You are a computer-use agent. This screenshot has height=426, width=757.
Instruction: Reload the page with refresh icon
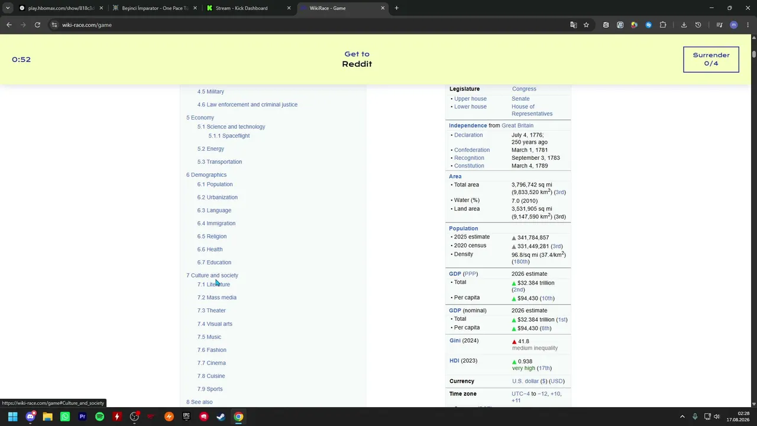click(37, 25)
